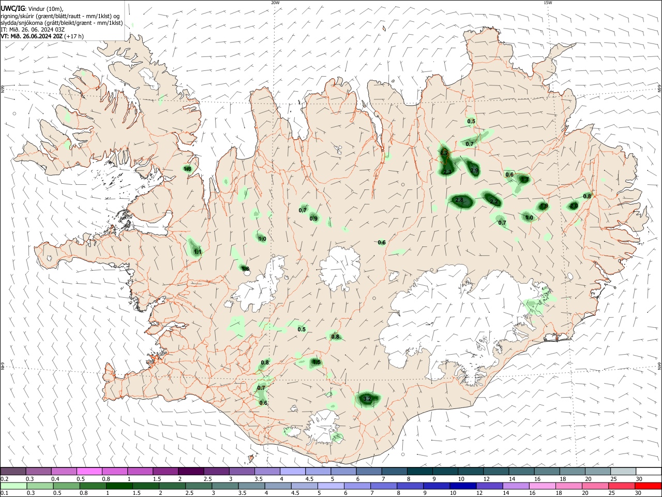Click the 3.2 precipitation value in south Iceland
Screen dimensions: 662x497
pos(367,399)
